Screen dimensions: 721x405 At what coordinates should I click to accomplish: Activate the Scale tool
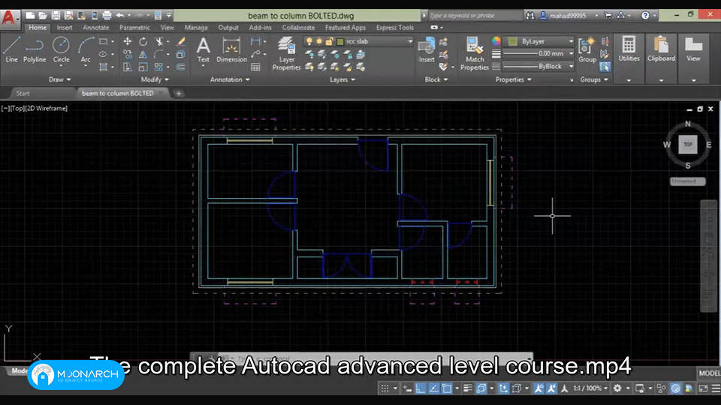(x=143, y=67)
